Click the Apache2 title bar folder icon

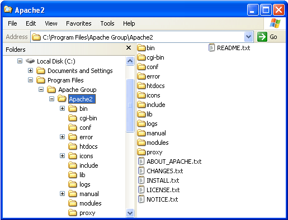8,9
